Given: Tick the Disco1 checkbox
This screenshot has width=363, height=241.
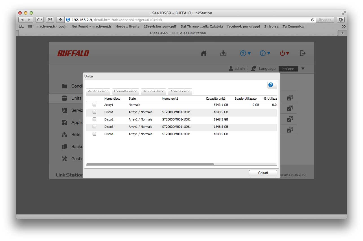Looking at the screenshot, I should click(x=94, y=112).
